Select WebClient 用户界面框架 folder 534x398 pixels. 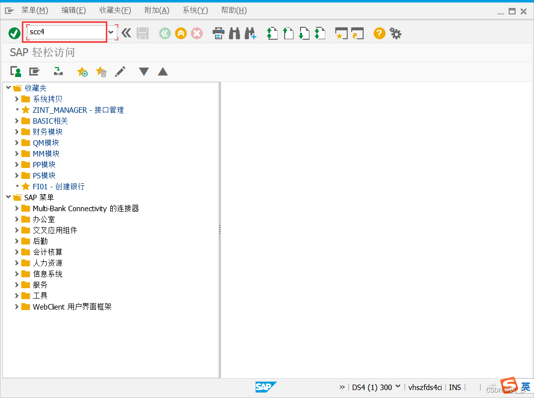pos(72,307)
